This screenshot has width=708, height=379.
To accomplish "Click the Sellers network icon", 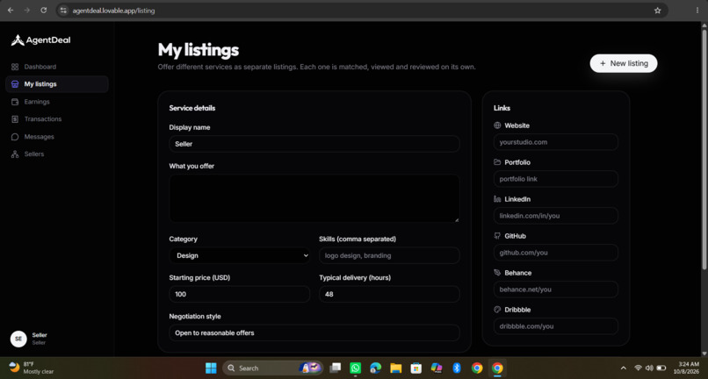I will 15,154.
